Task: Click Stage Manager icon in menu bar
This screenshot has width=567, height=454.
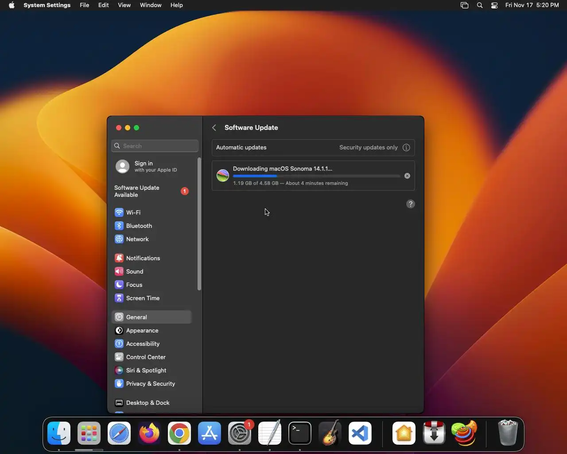Action: (464, 5)
